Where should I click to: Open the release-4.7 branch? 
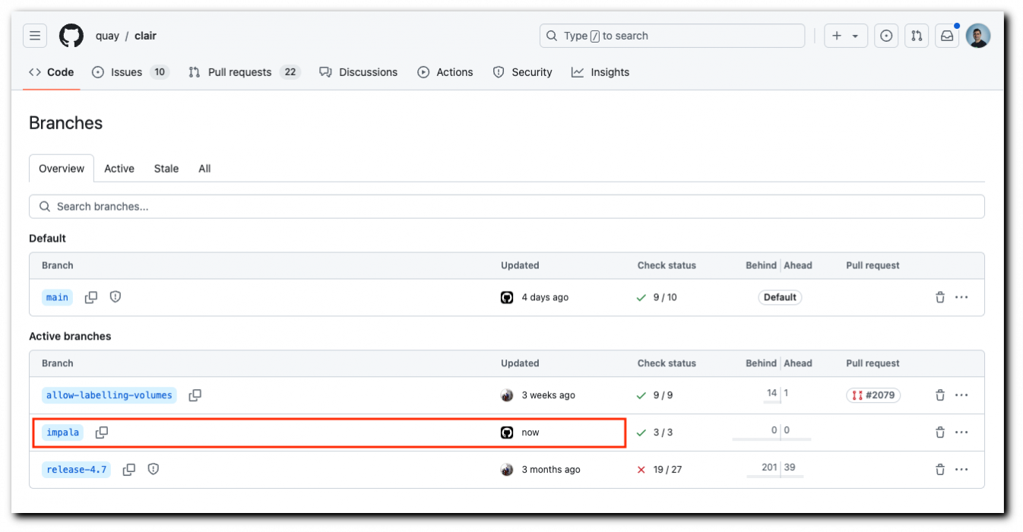[76, 470]
